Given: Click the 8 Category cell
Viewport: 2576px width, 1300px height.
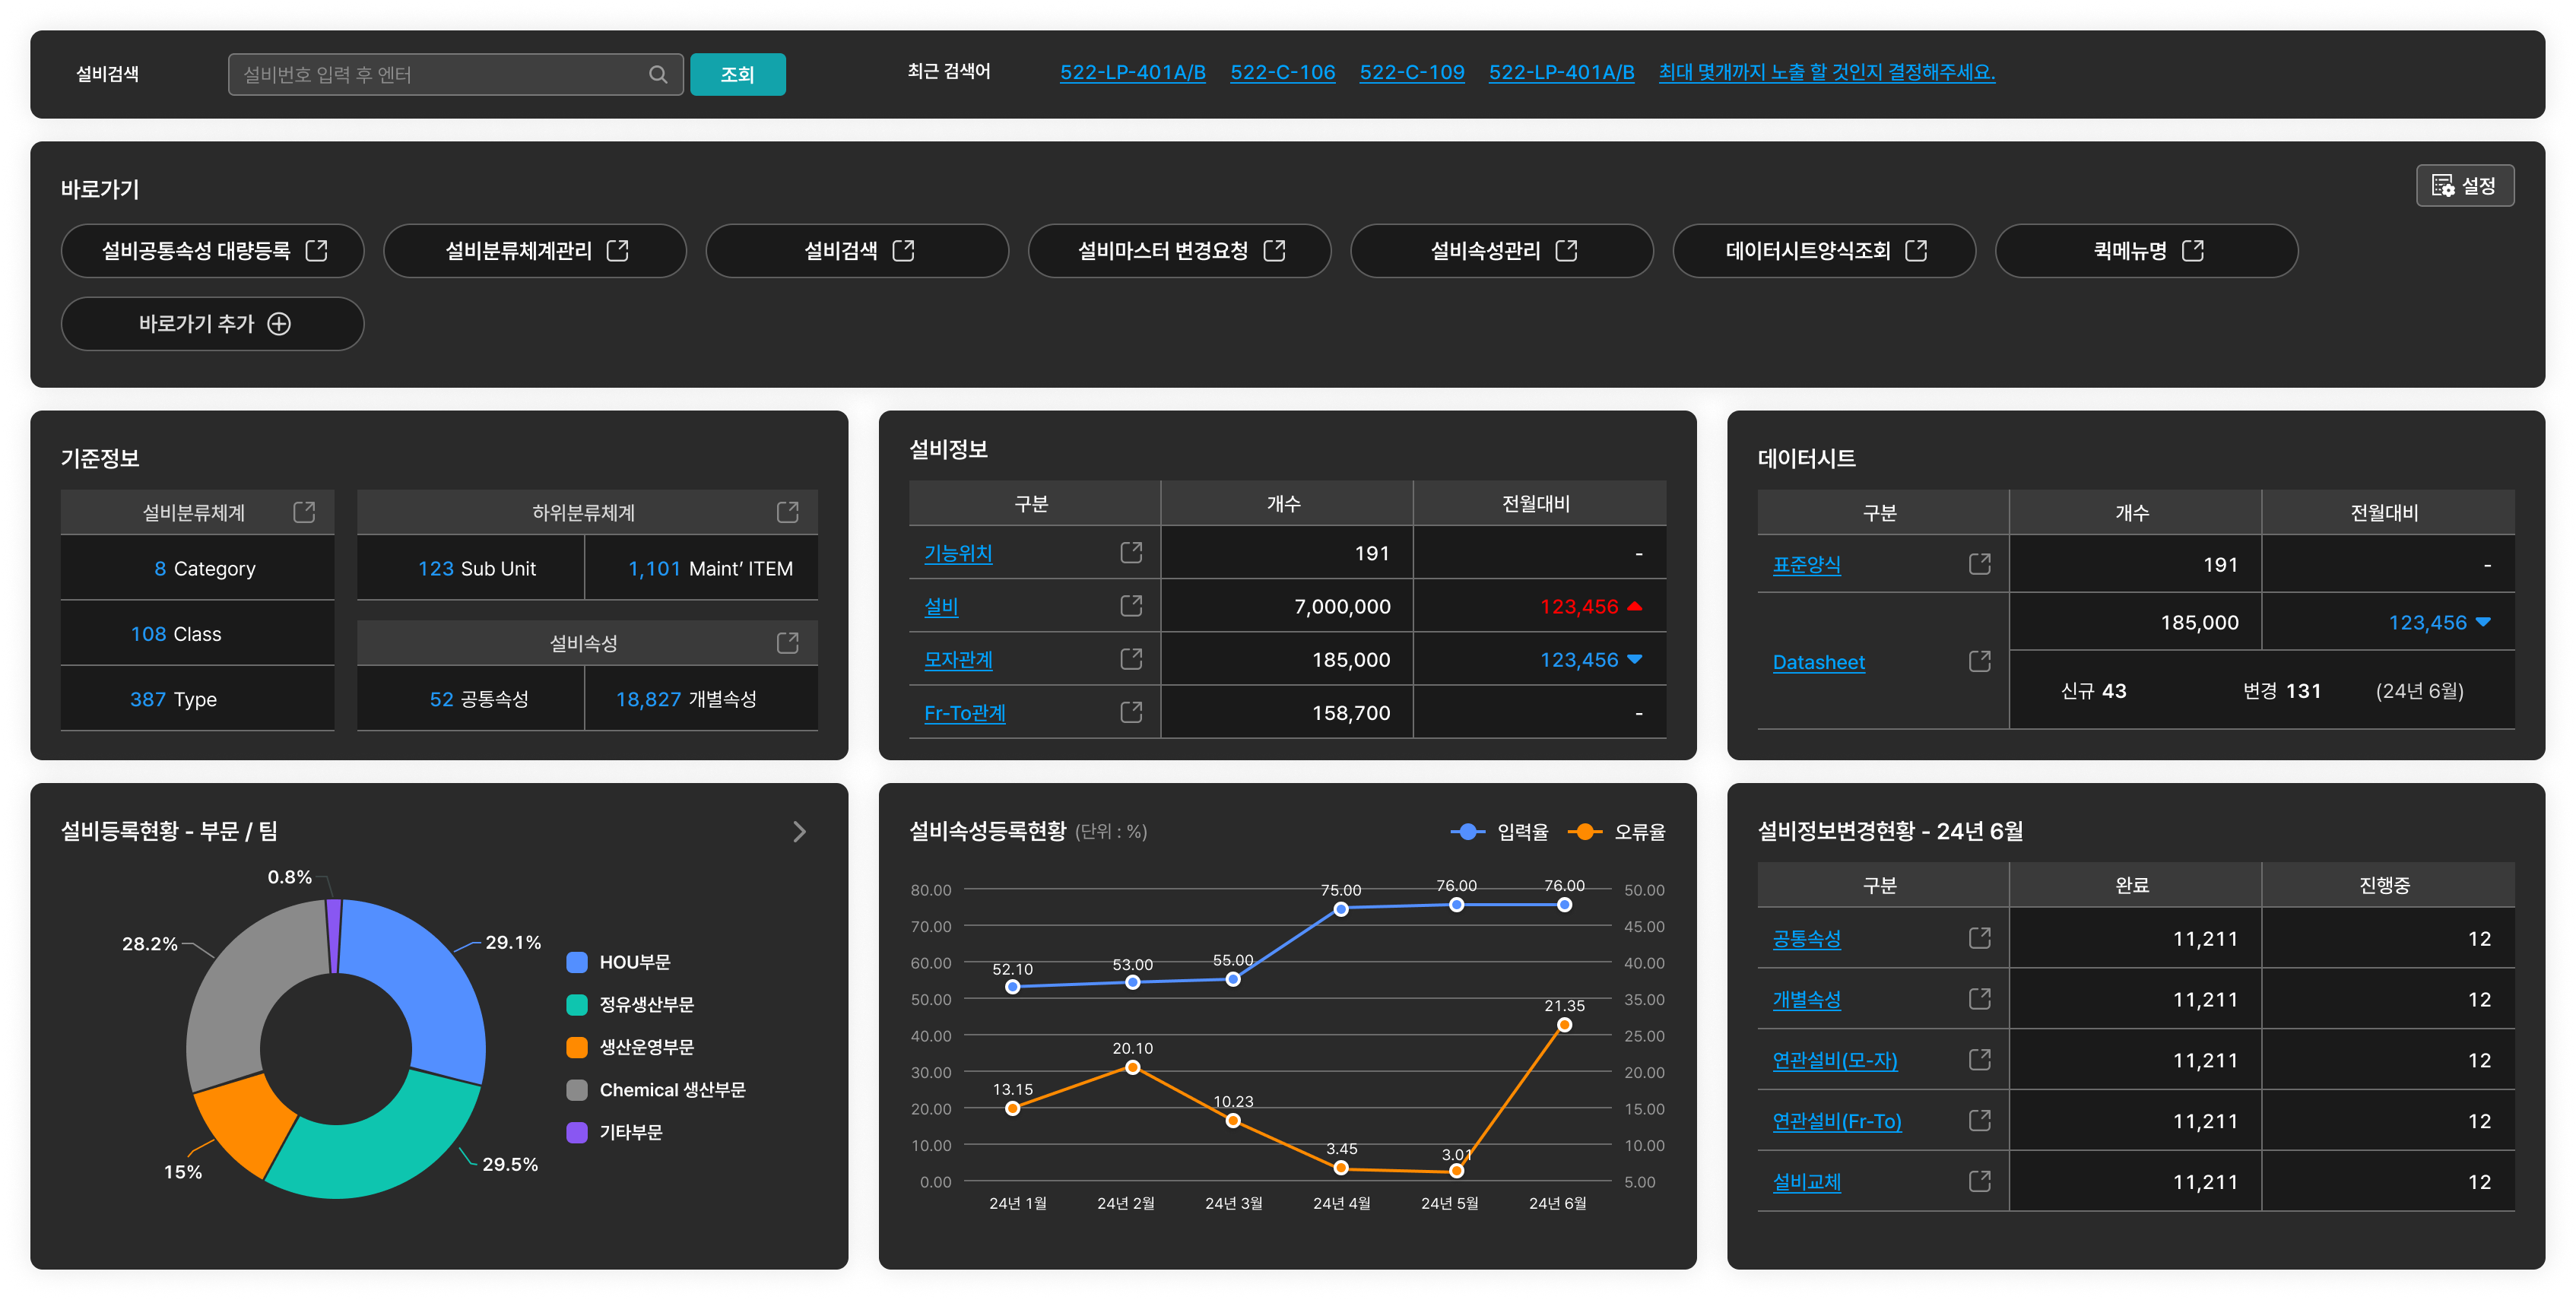Looking at the screenshot, I should [197, 568].
